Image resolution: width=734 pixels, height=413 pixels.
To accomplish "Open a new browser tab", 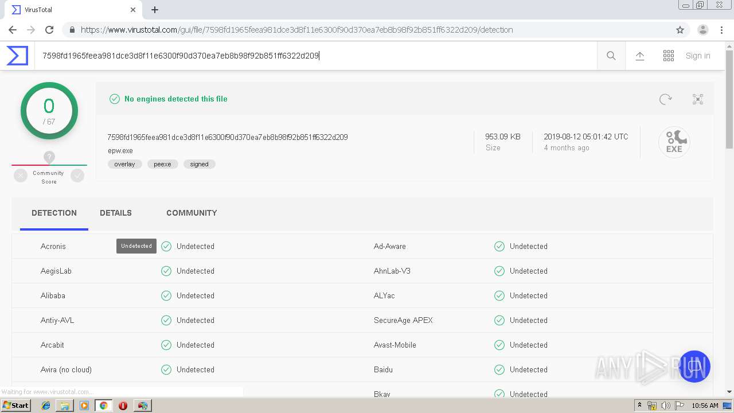I will [155, 10].
